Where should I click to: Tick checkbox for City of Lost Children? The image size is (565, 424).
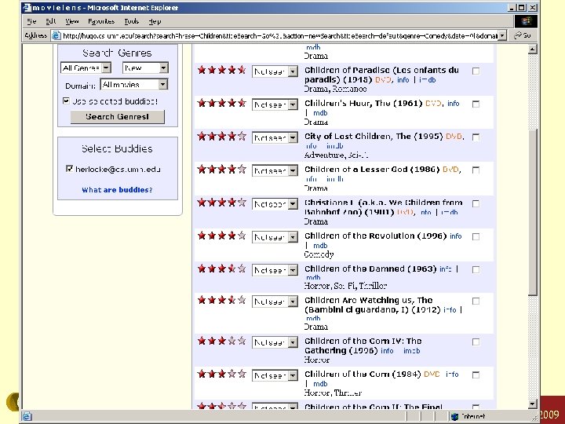click(476, 137)
